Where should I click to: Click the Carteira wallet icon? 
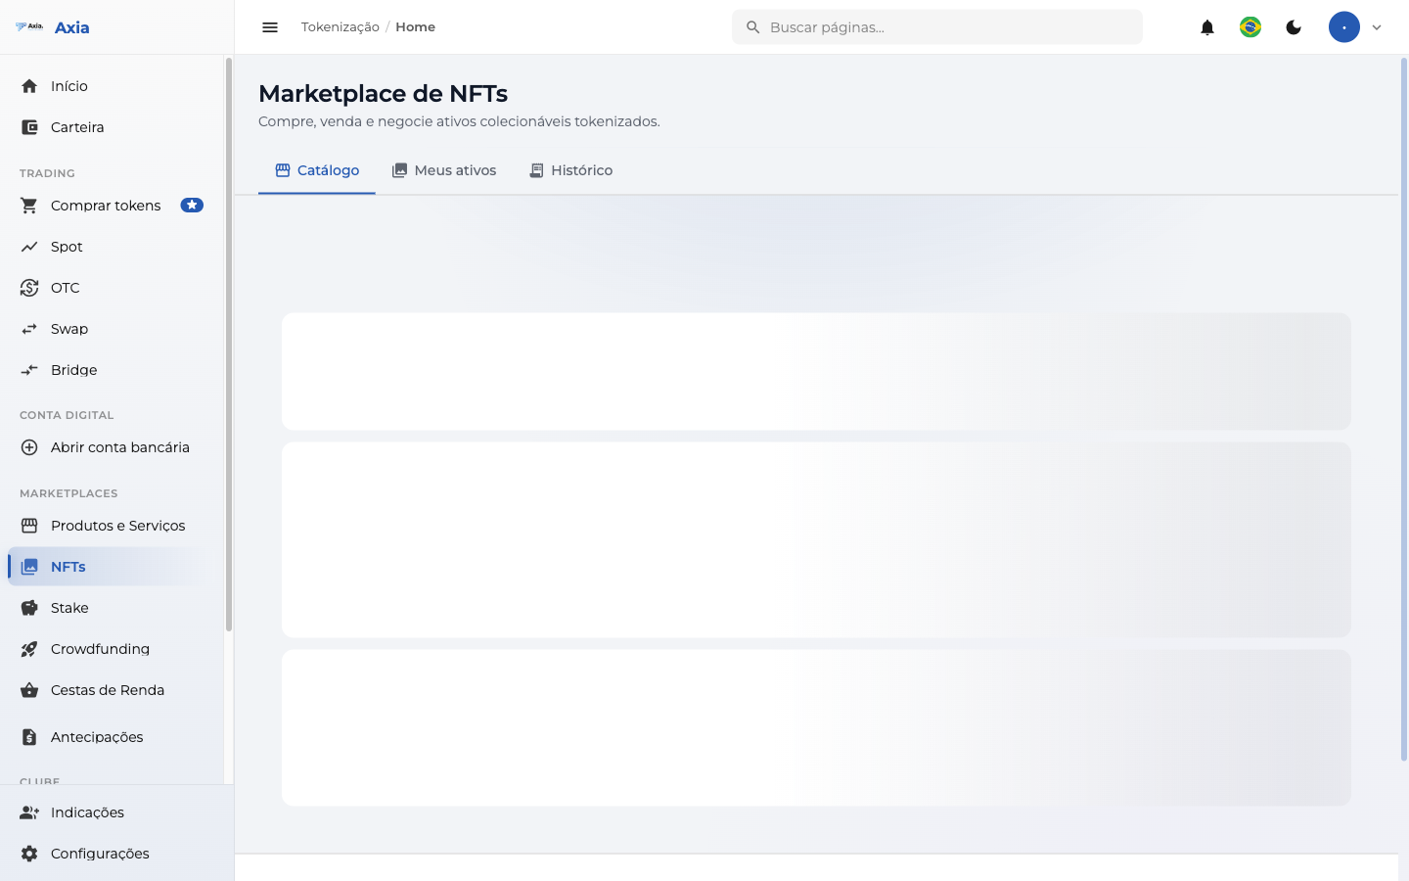29,127
